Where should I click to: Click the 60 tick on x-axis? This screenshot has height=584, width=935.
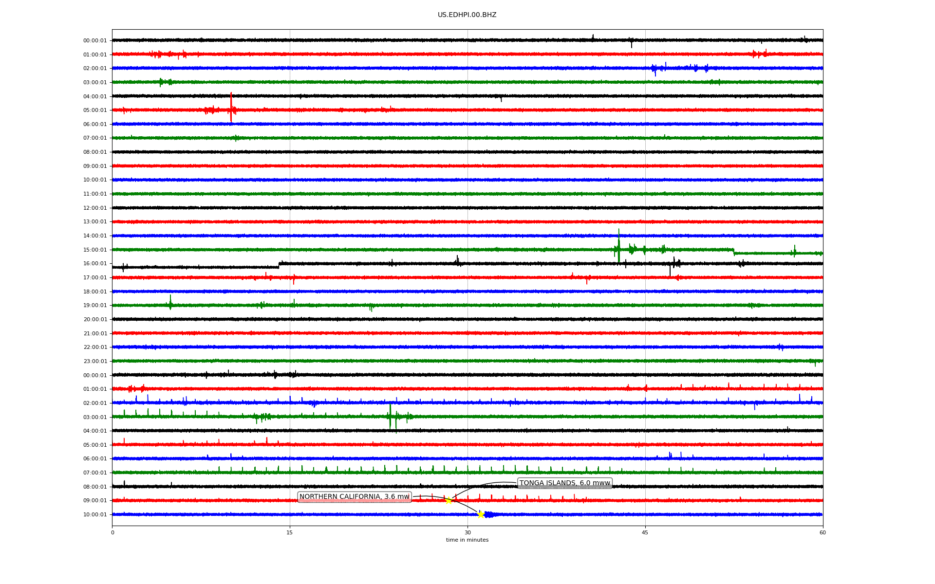pos(822,532)
